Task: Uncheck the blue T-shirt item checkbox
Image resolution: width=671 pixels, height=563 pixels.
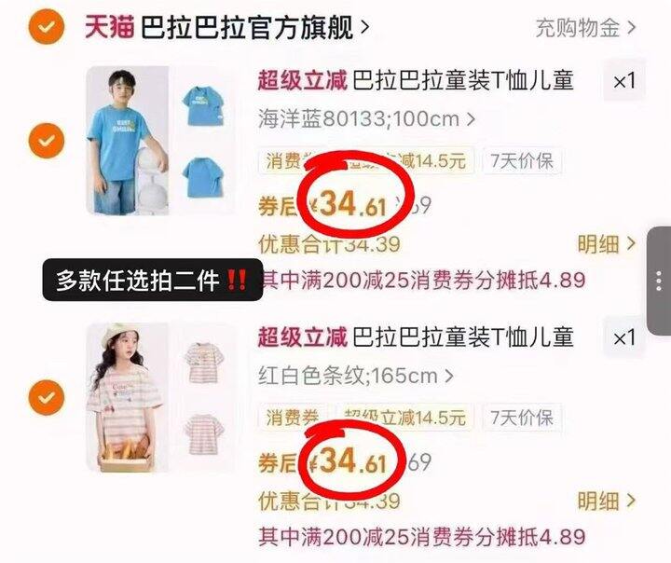Action: 47,141
